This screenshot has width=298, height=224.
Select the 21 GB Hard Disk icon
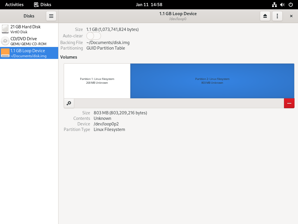pos(5,29)
